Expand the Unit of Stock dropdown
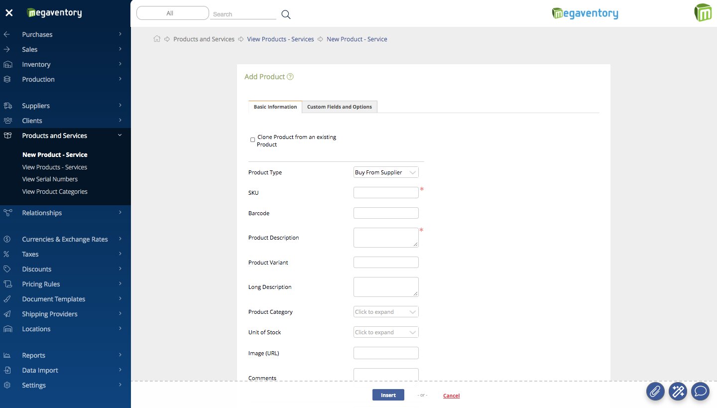This screenshot has width=717, height=408. (x=386, y=332)
